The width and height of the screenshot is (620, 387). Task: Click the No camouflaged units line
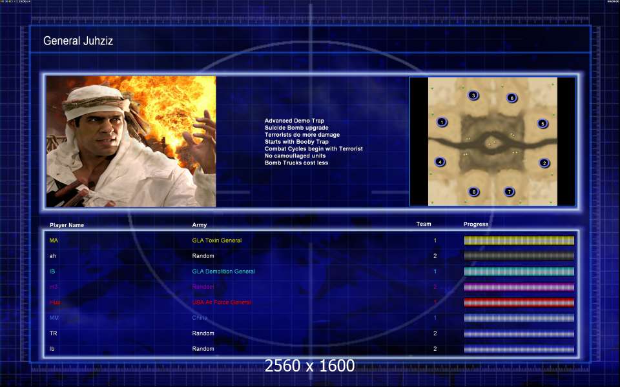(295, 155)
